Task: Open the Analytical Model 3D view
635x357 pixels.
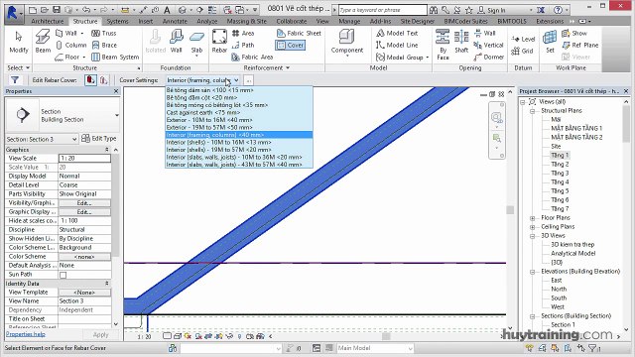Action: (x=573, y=254)
